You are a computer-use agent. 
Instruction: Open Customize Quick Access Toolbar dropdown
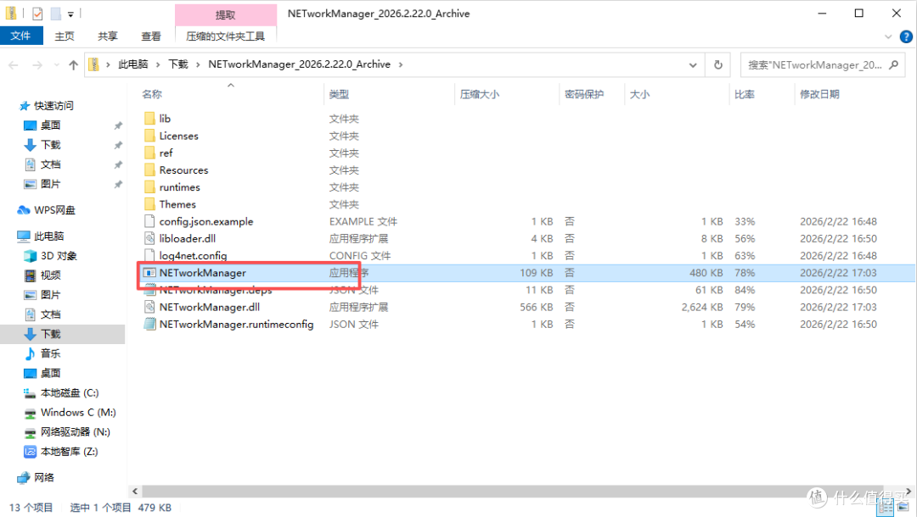pyautogui.click(x=70, y=14)
